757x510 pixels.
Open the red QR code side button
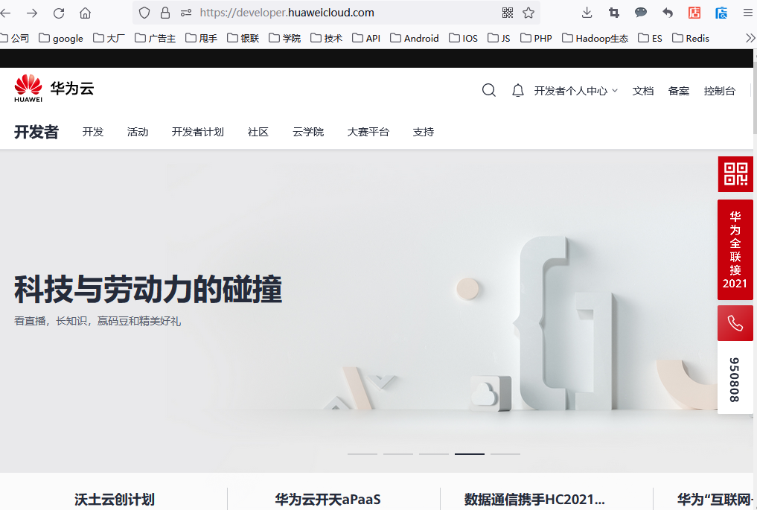(735, 174)
